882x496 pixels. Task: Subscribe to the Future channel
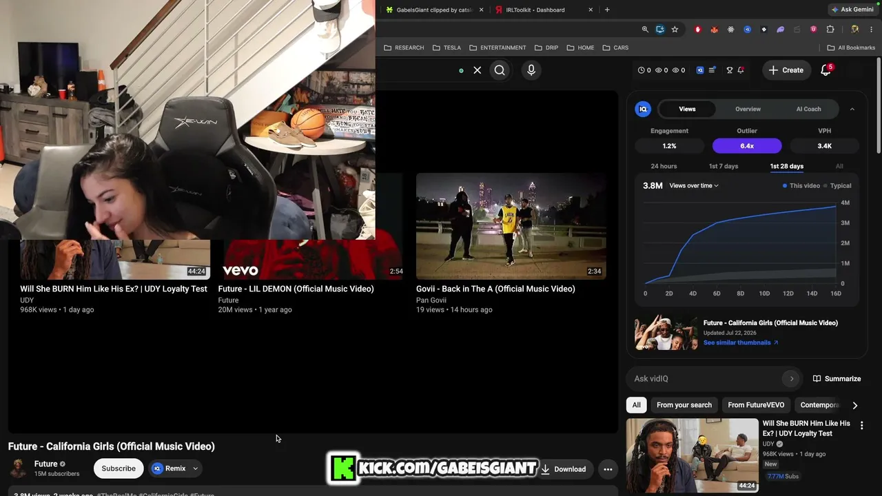(119, 468)
